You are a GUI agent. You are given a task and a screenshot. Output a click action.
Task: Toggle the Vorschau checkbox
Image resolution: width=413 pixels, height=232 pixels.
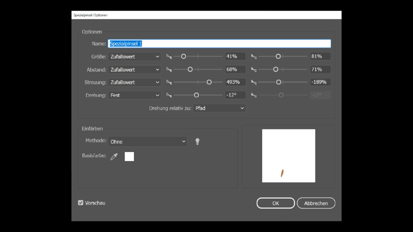[81, 203]
